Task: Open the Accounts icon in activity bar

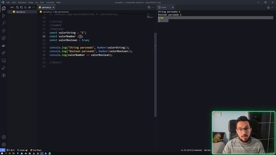Action: [4, 137]
